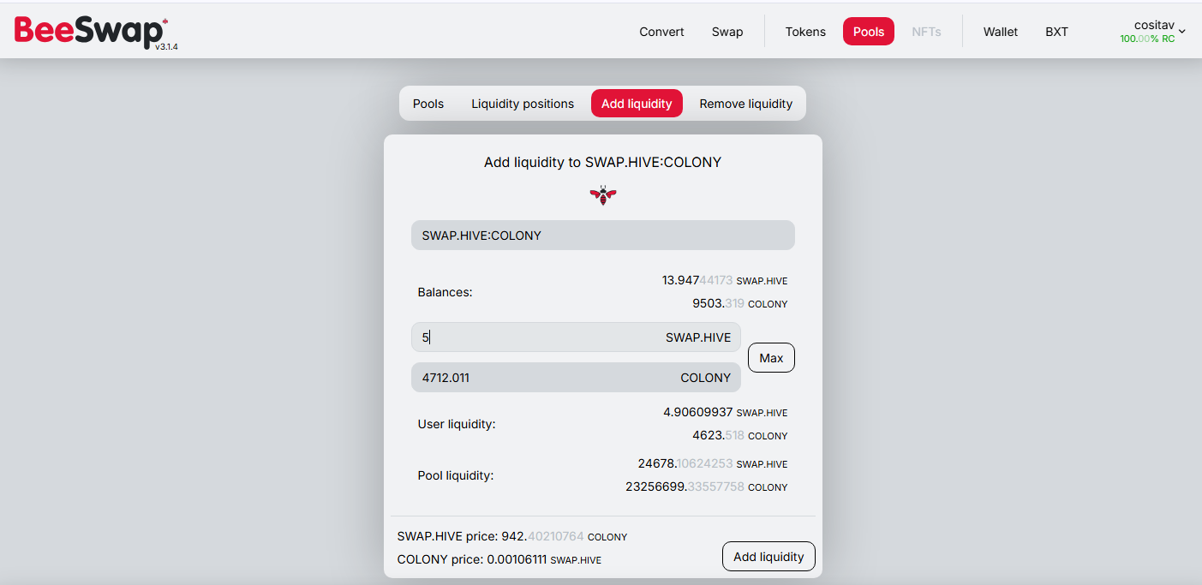
Task: Click the User liquidity label
Action: (x=457, y=424)
